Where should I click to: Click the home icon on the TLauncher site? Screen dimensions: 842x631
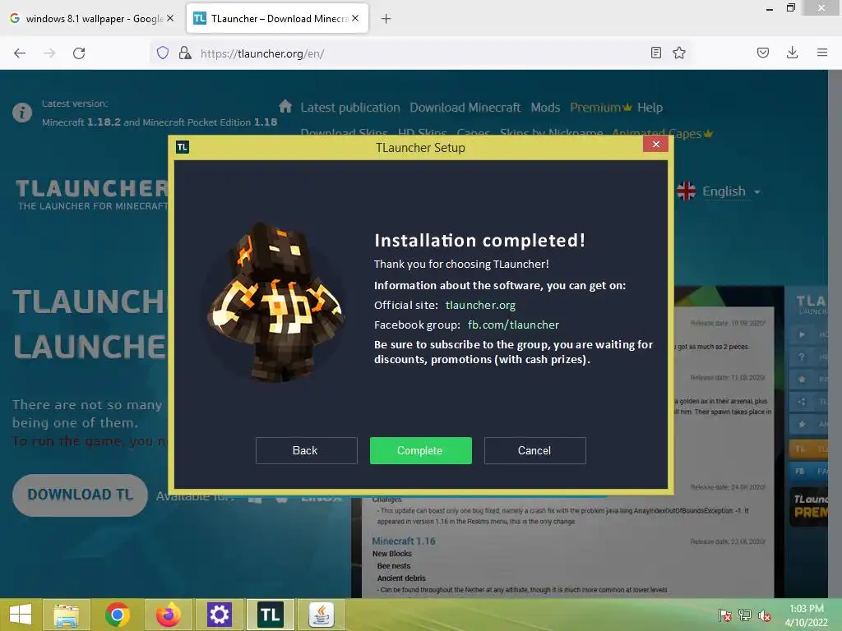point(285,106)
